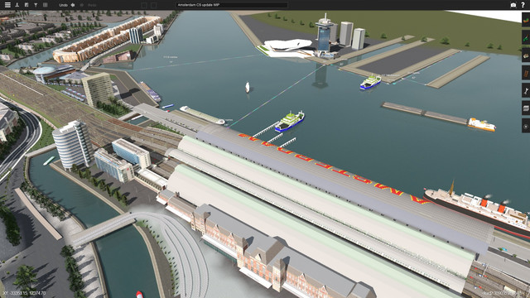Click the three-column layout icon
530x298 pixels.
tap(45, 5)
